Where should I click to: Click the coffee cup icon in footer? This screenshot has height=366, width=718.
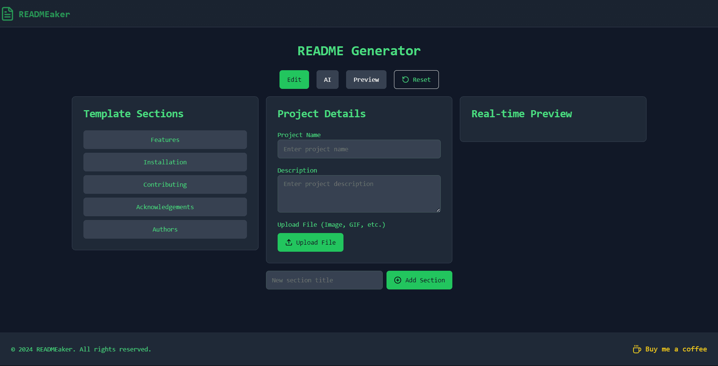click(x=637, y=349)
